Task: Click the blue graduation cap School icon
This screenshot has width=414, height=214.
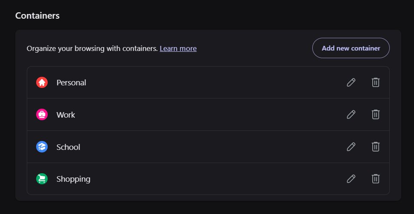Action: [42, 147]
